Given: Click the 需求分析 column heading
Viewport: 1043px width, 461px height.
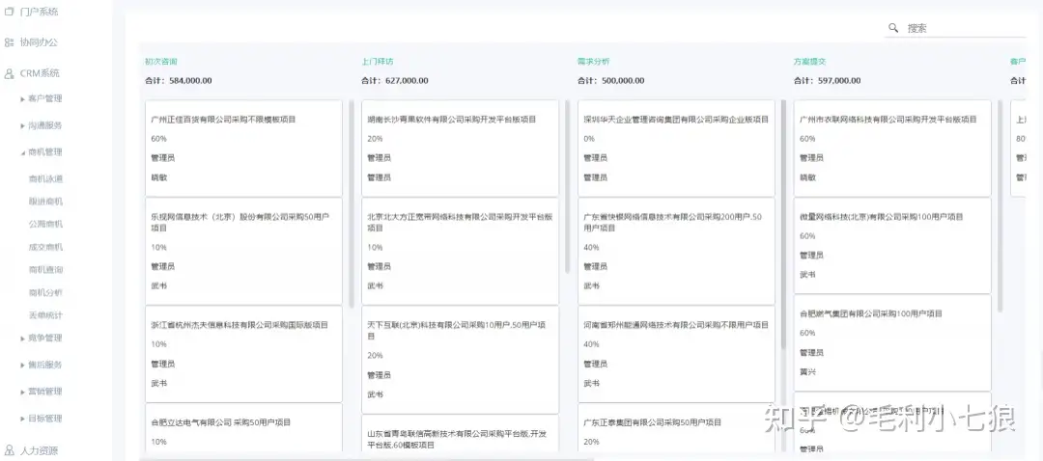Looking at the screenshot, I should click(593, 61).
